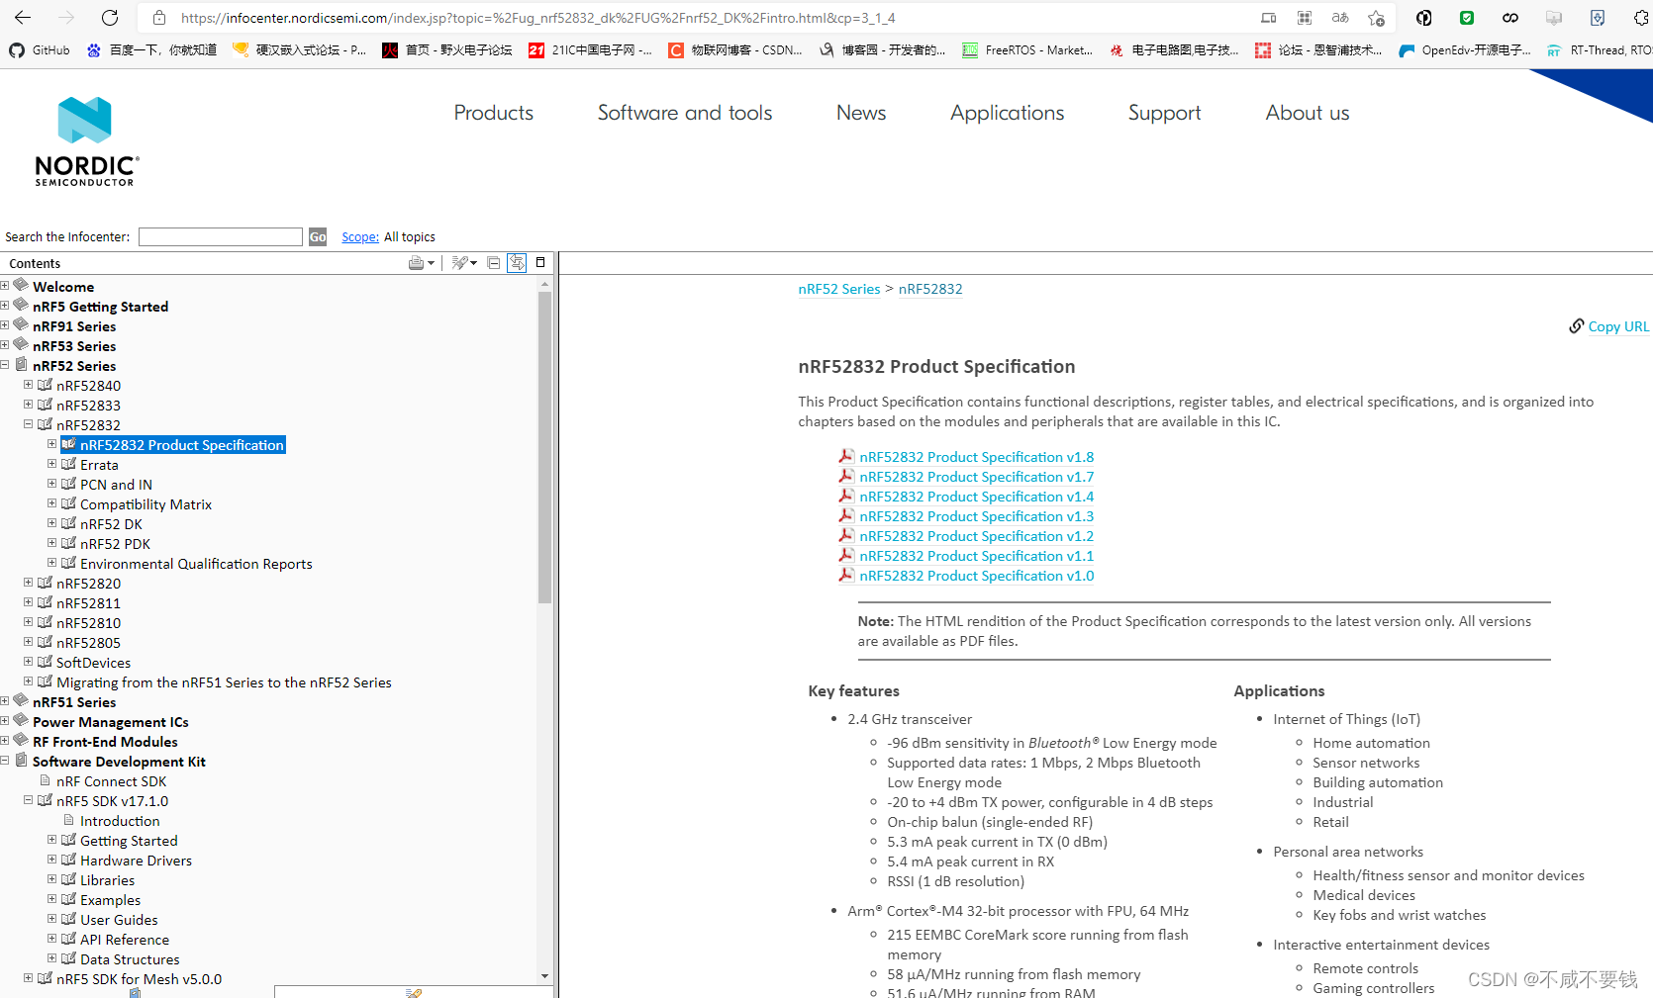Click the Scope link
Image resolution: width=1653 pixels, height=998 pixels.
click(x=360, y=236)
